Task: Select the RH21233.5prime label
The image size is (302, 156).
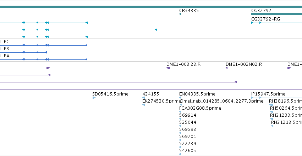Action: [x=286, y=115]
